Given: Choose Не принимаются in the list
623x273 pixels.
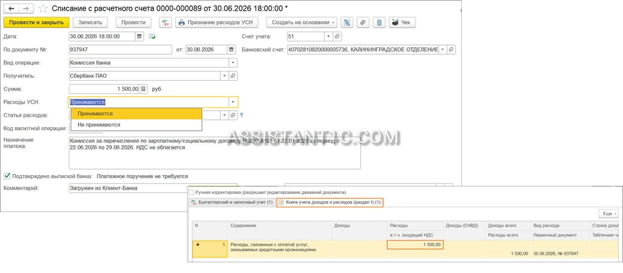Looking at the screenshot, I should pos(136,125).
